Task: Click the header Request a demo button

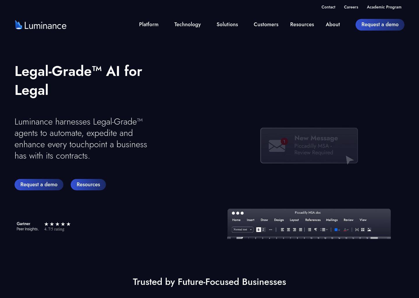Action: [380, 24]
